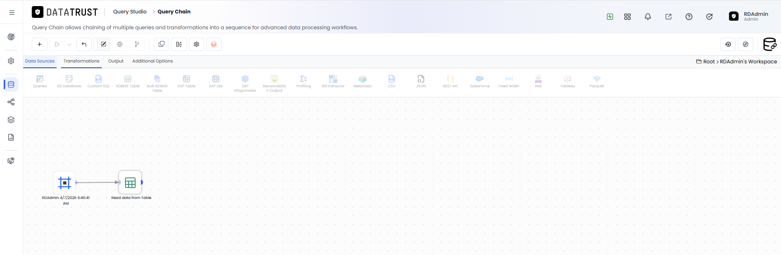Select the Read data from Table node
Viewport: 781px width, 255px height.
130,183
